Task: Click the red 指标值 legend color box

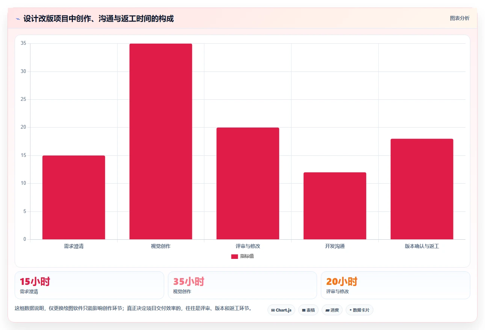Action: click(x=234, y=257)
